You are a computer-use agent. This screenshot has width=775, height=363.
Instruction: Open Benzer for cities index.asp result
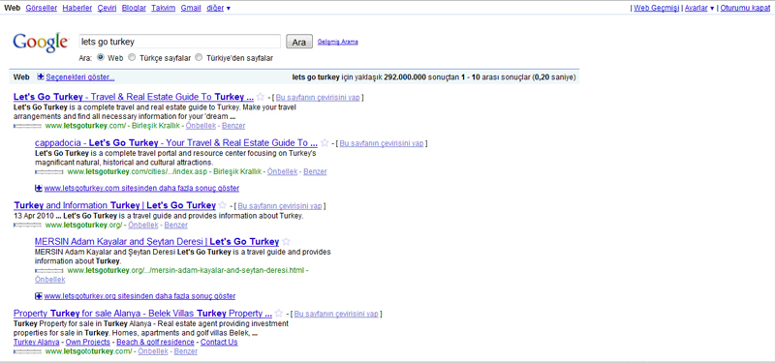[x=315, y=171]
